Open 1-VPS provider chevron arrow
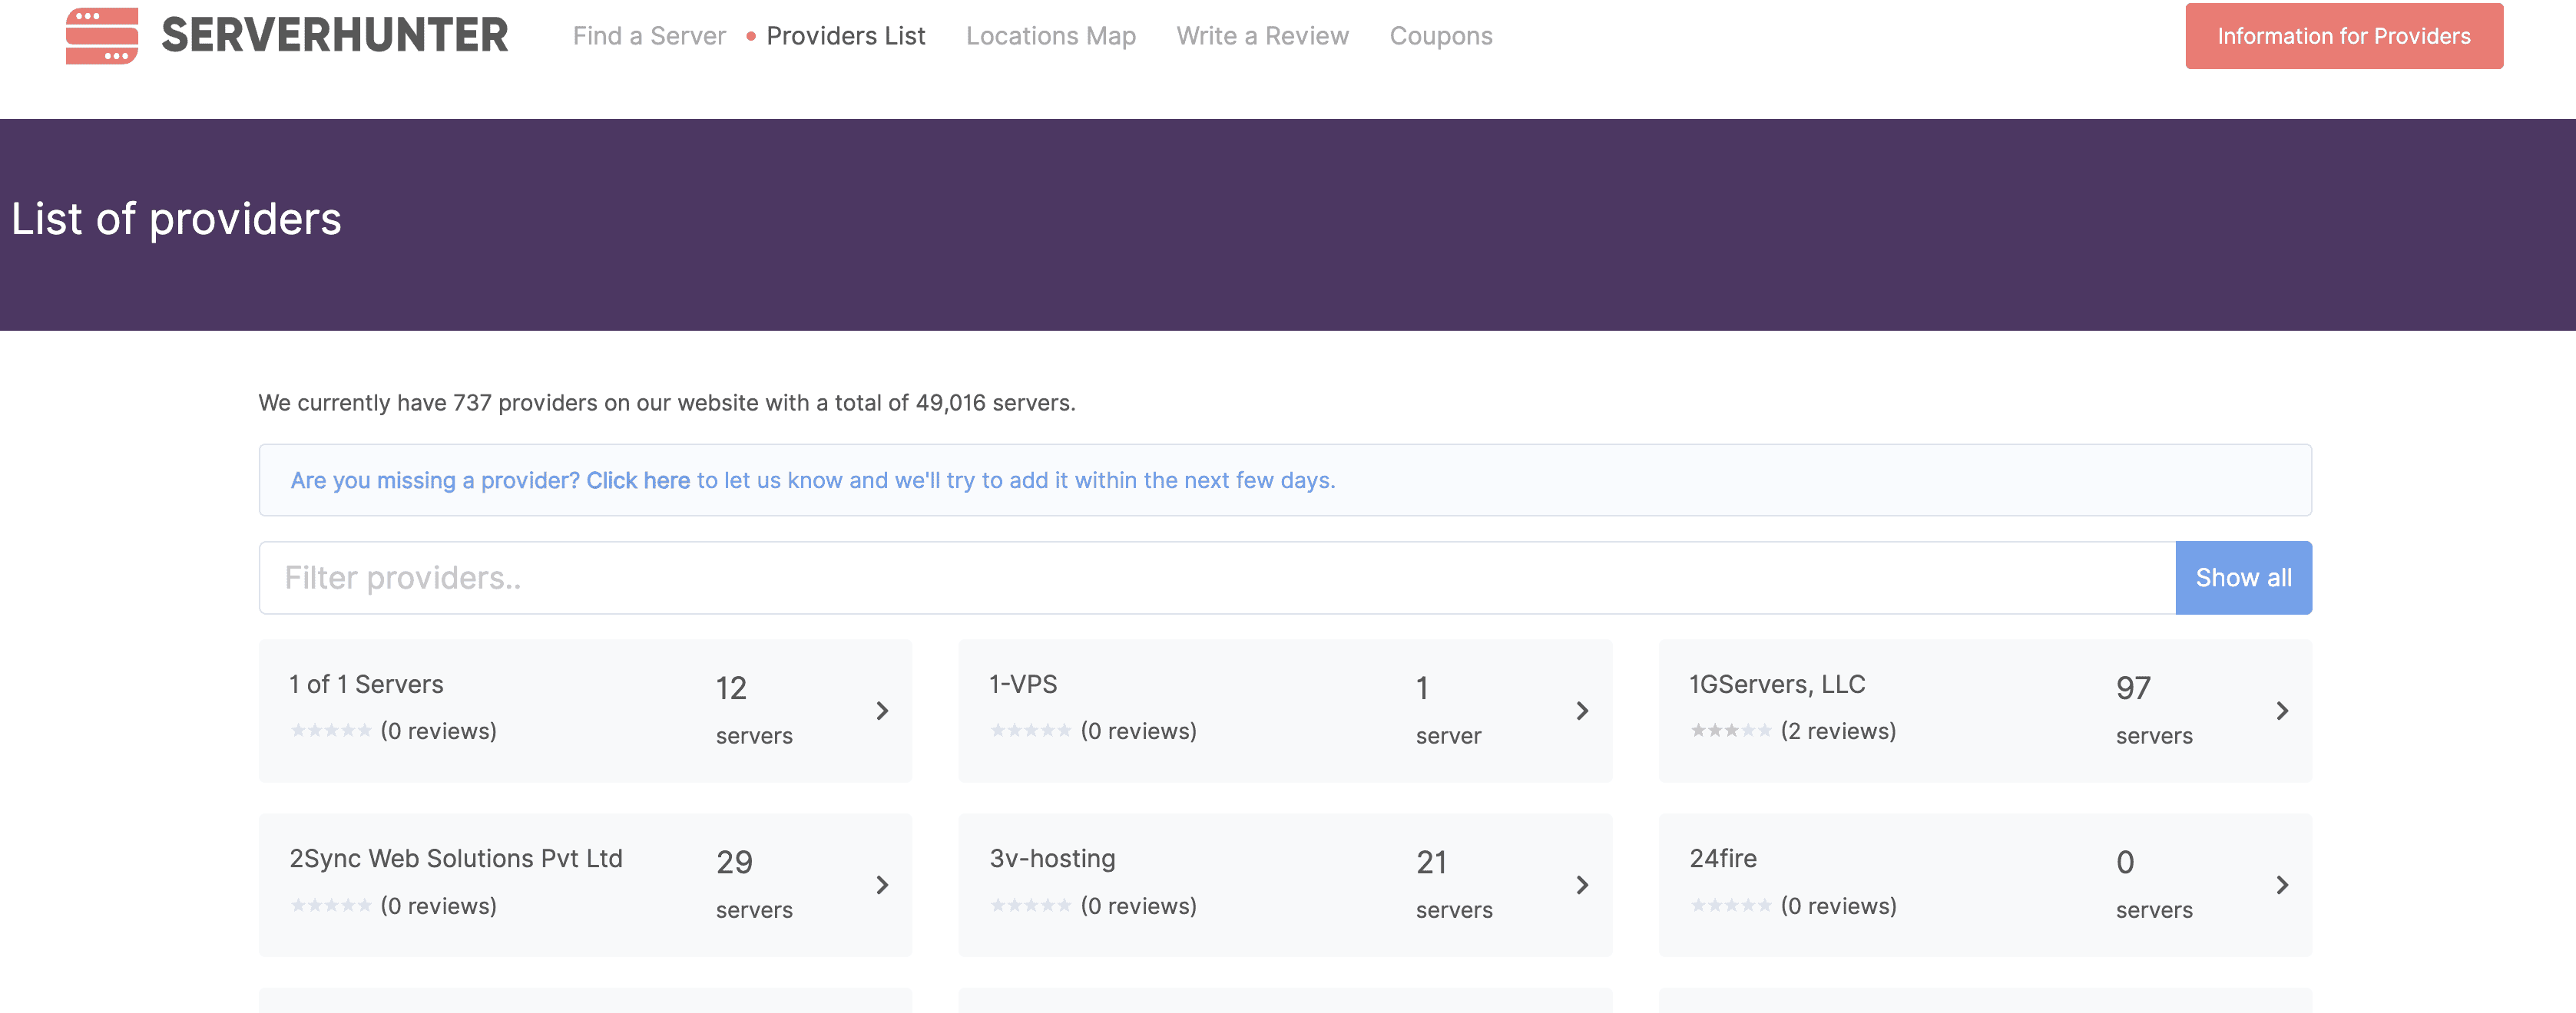Image resolution: width=2576 pixels, height=1013 pixels. [1582, 711]
